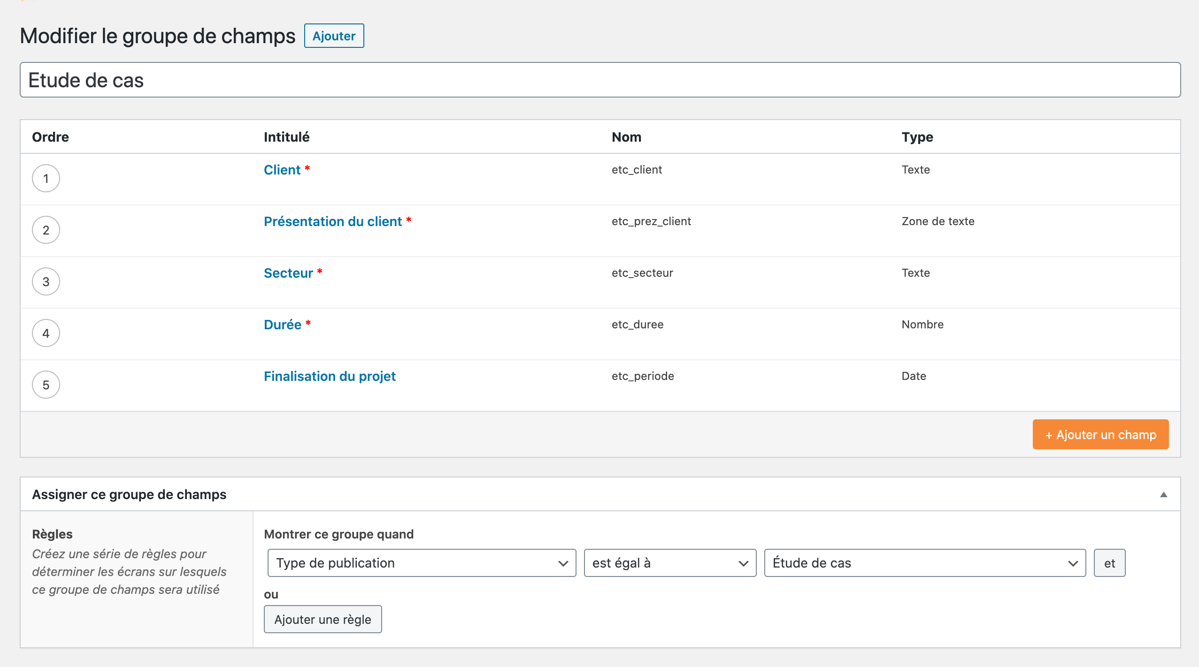This screenshot has width=1199, height=667.
Task: Click the 'Nom' column header
Action: pos(626,137)
